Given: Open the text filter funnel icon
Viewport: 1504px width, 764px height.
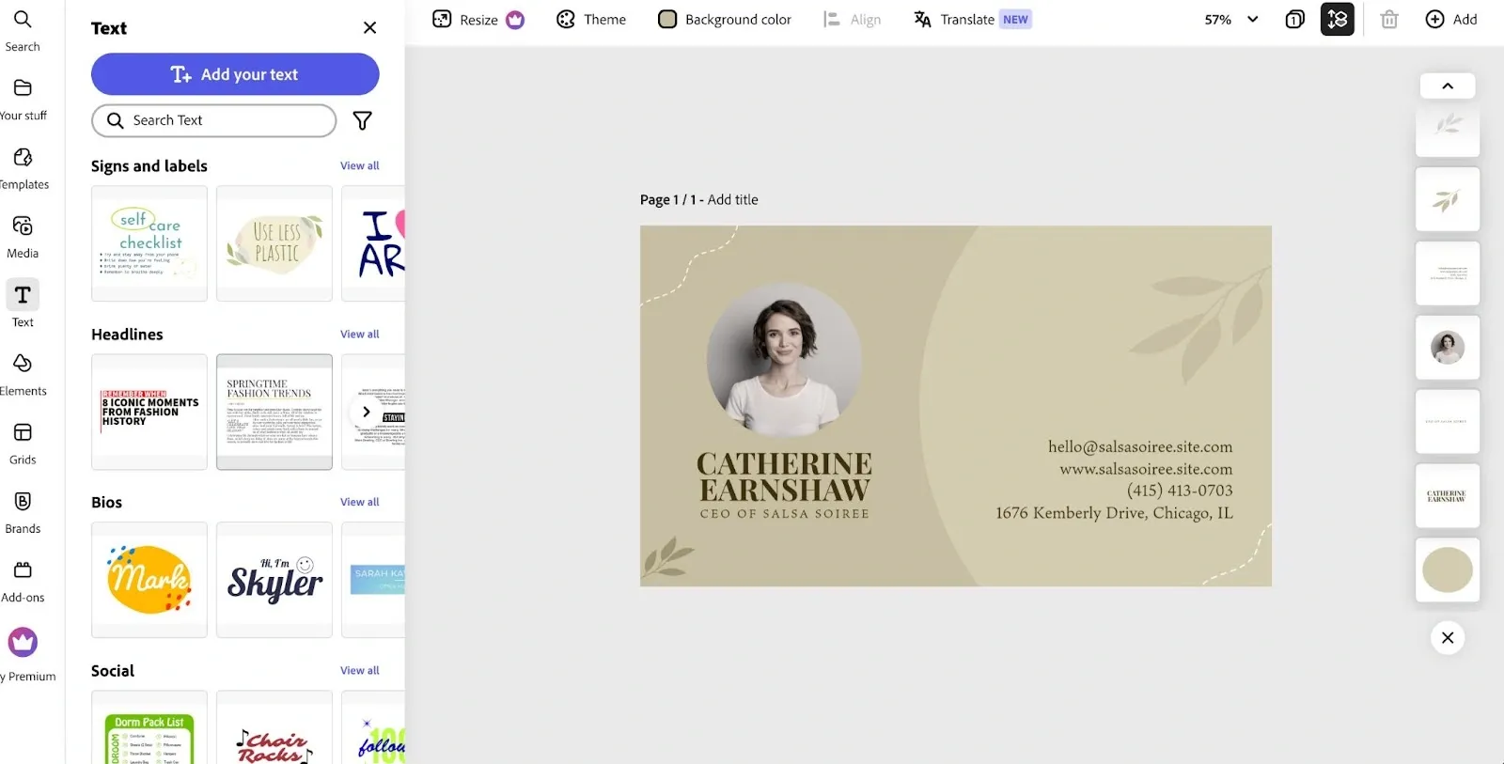Looking at the screenshot, I should 362,120.
